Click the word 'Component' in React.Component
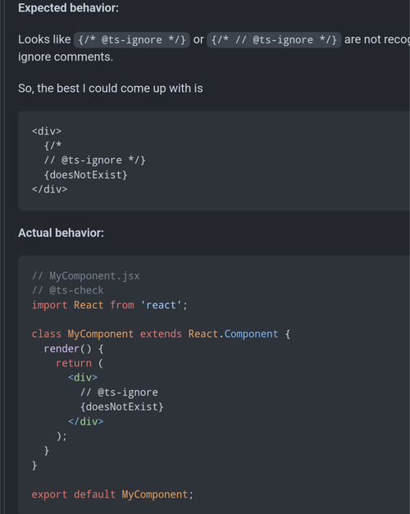Viewport: 410px width, 514px height. click(x=251, y=334)
